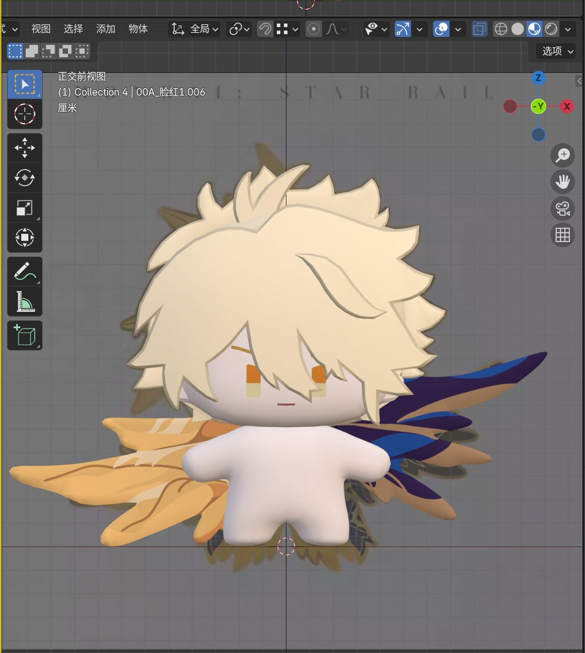
Task: Select the Annotate pencil tool
Action: click(x=24, y=272)
